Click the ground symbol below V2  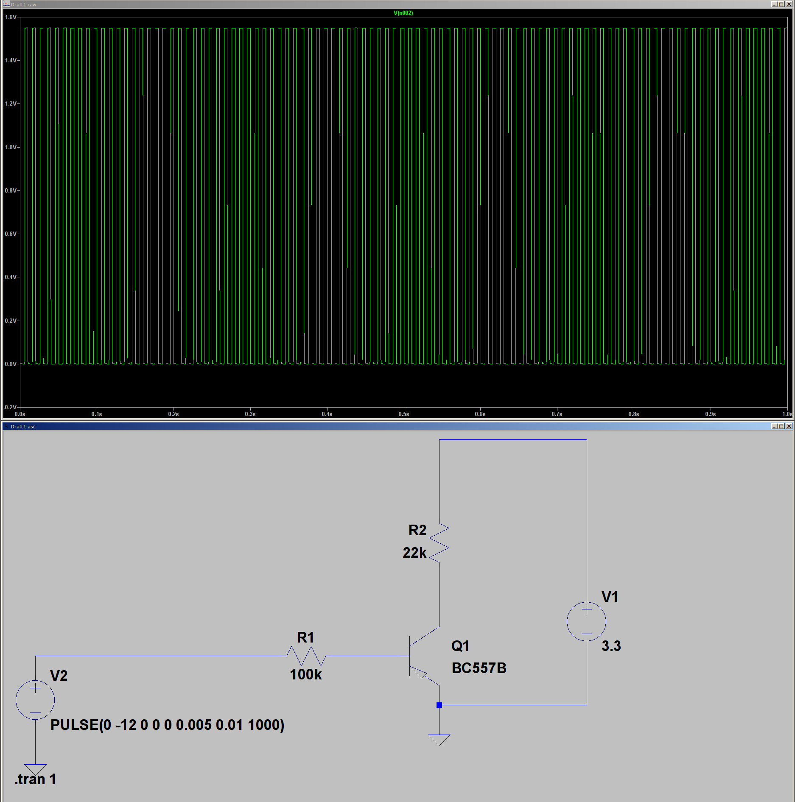click(35, 770)
